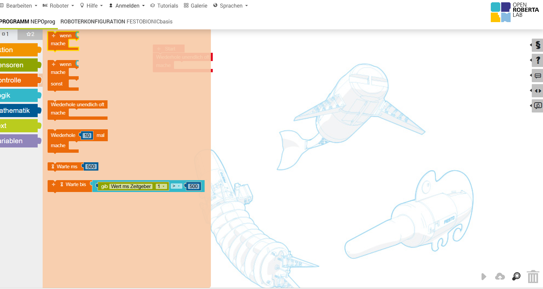Open the Zeitgeber number dropdown
This screenshot has height=289, width=543.
161,186
